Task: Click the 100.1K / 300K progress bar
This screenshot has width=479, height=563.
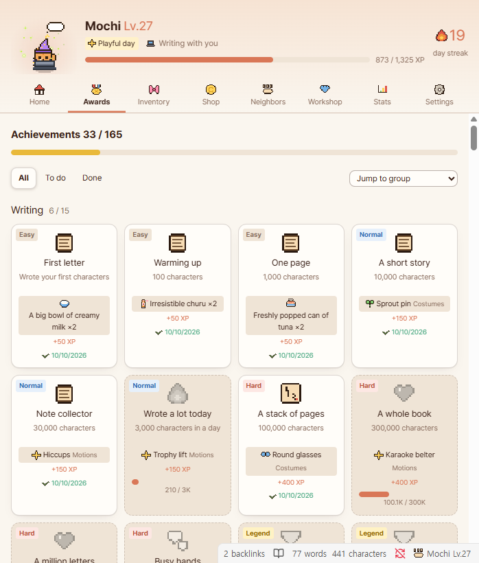Action: [x=404, y=494]
